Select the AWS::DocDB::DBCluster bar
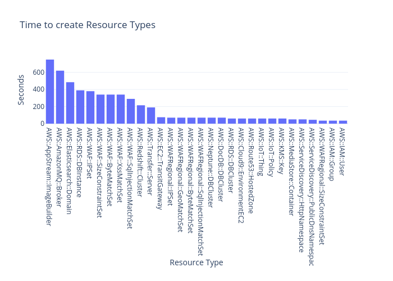Image resolution: width=393 pixels, height=281 pixels. [222, 121]
